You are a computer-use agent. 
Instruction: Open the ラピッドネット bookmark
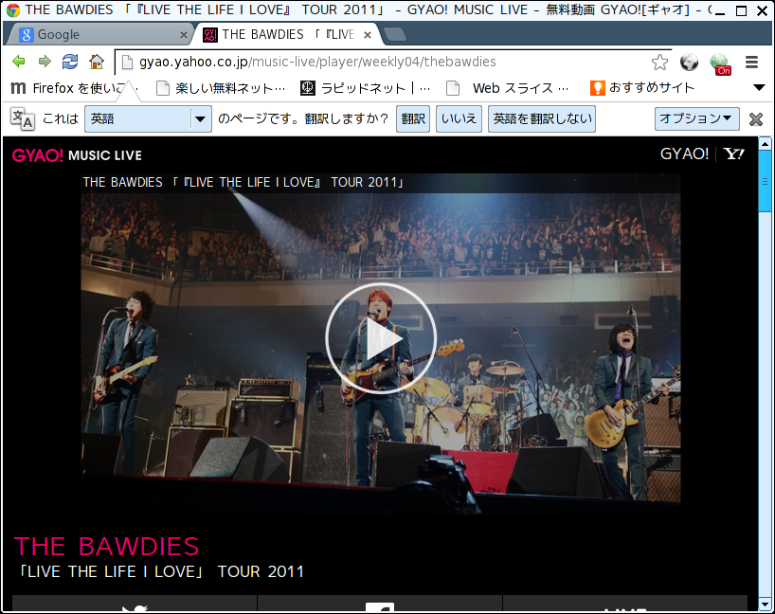[x=366, y=88]
